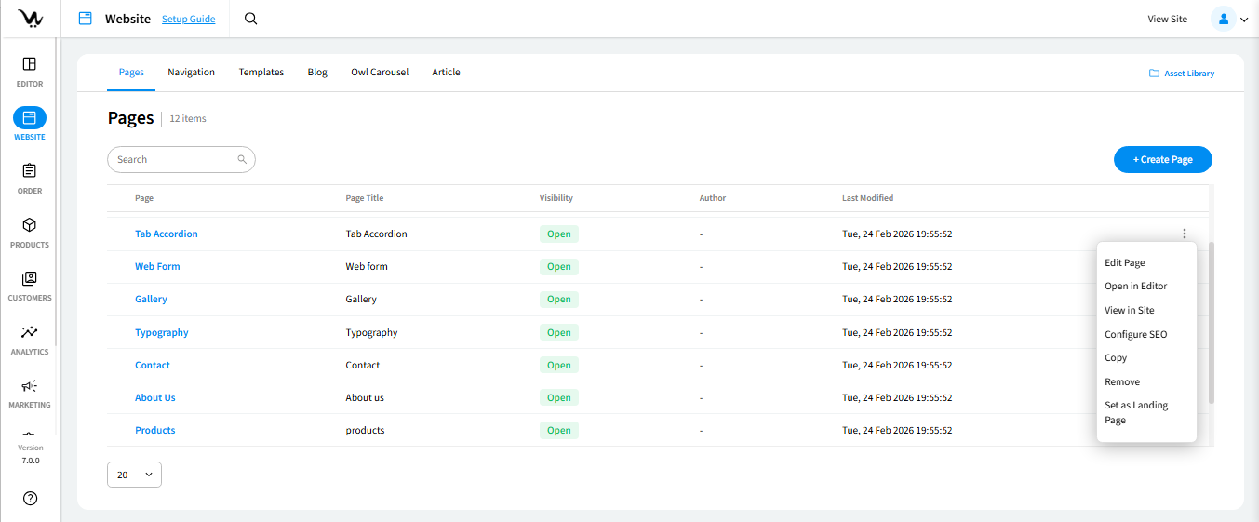Open the Asset Library link
The width and height of the screenshot is (1259, 522).
click(x=1182, y=74)
